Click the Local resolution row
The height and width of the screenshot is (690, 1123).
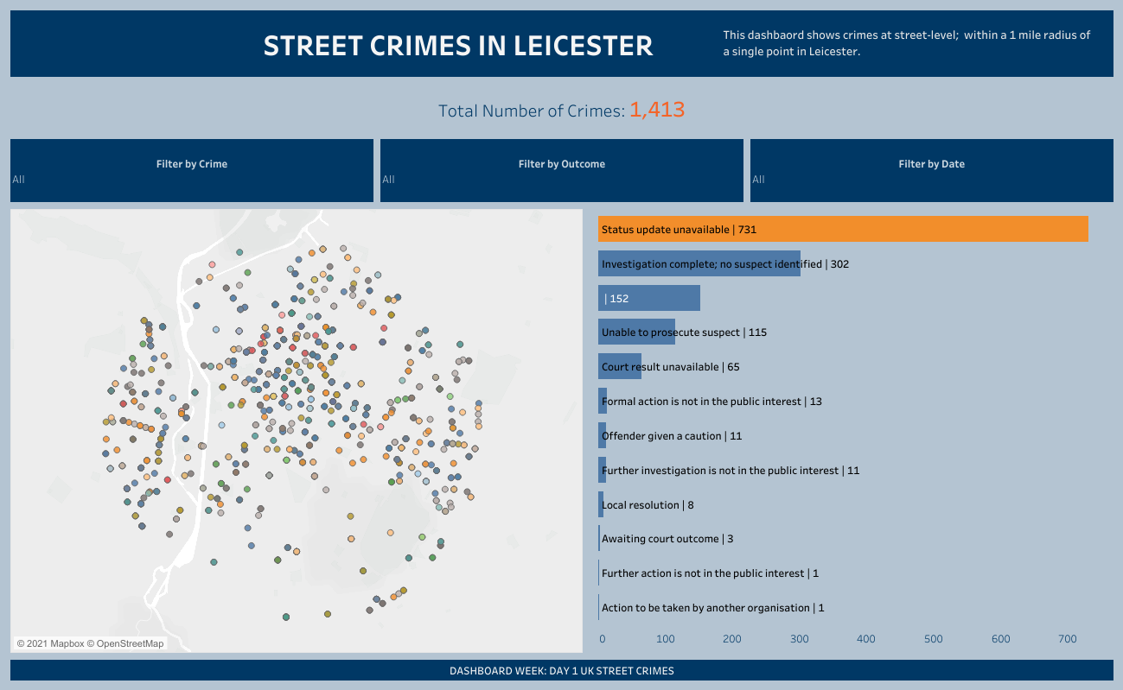click(648, 504)
